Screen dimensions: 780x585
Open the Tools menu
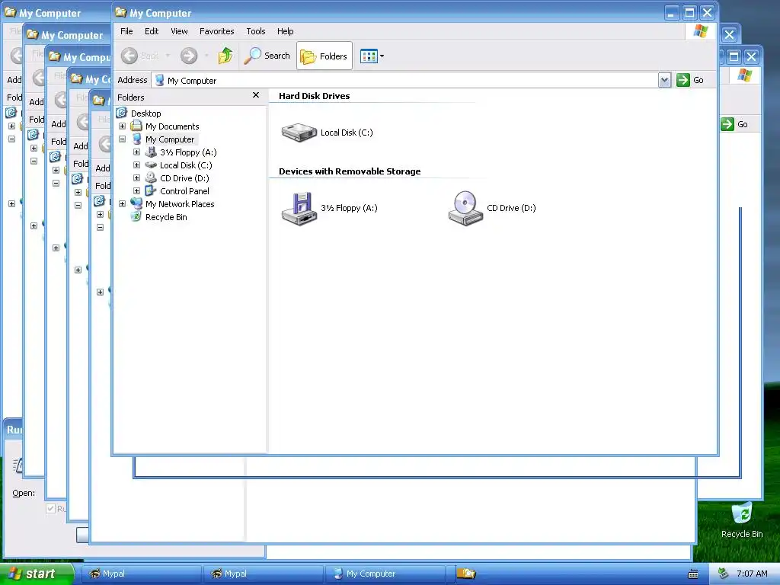coord(256,30)
